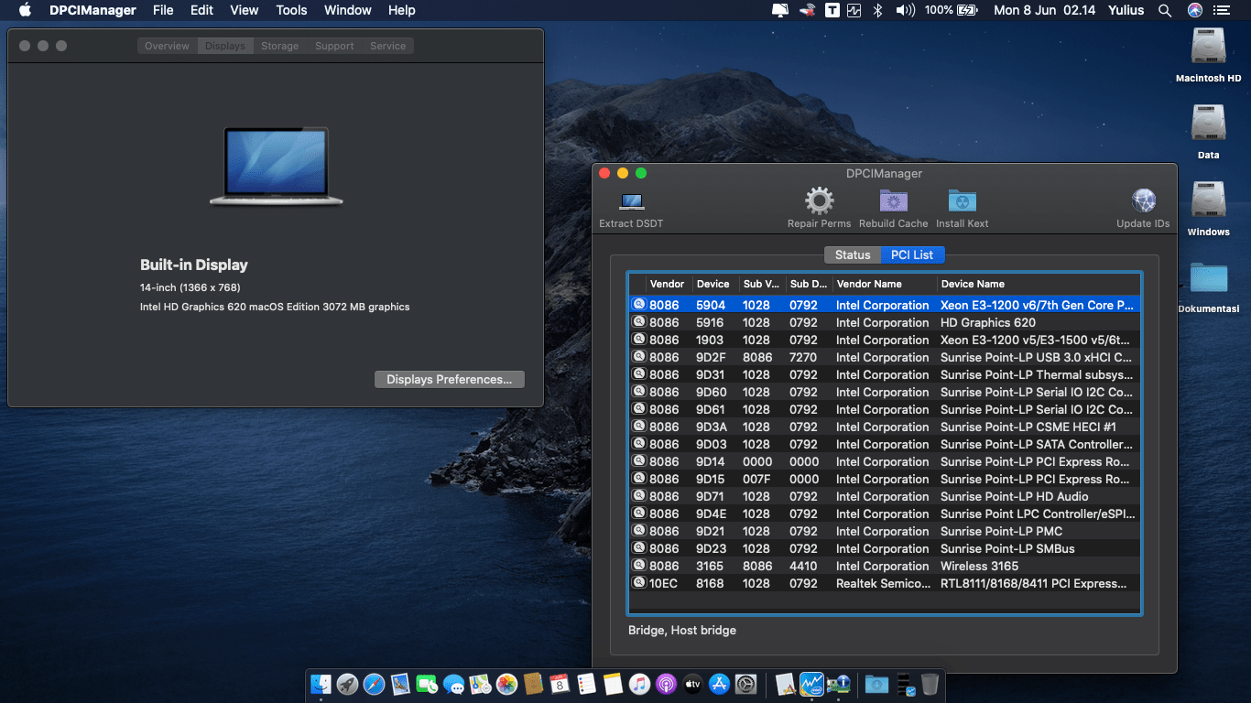Open the File menu
The image size is (1251, 703).
(163, 10)
